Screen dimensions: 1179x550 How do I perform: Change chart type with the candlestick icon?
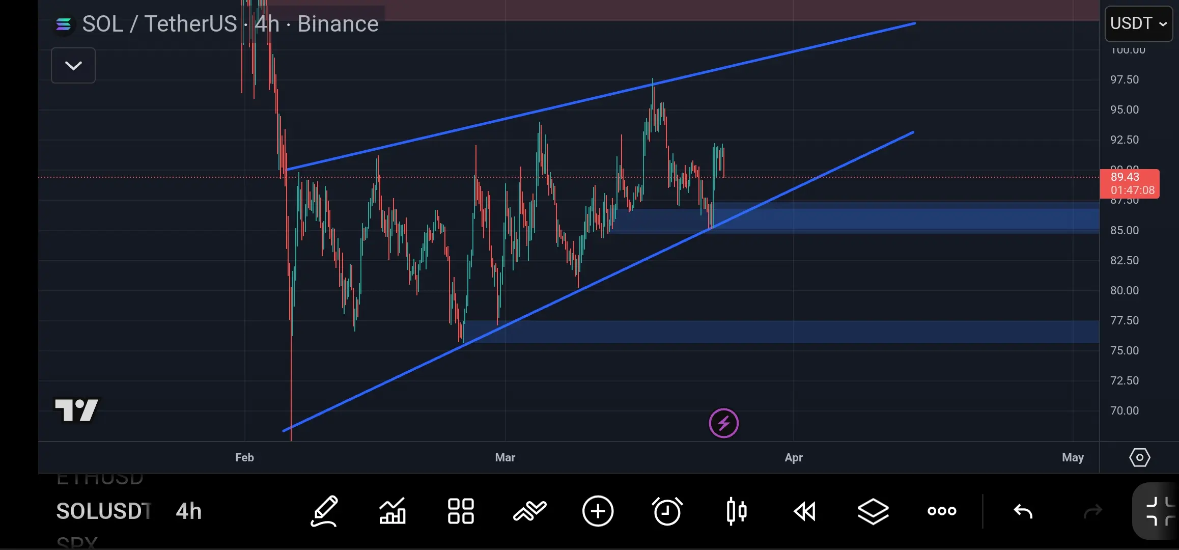(x=736, y=511)
